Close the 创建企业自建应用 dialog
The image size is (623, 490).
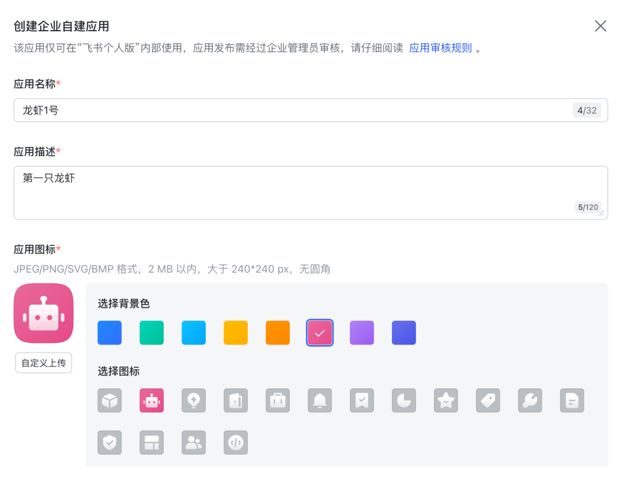point(601,26)
